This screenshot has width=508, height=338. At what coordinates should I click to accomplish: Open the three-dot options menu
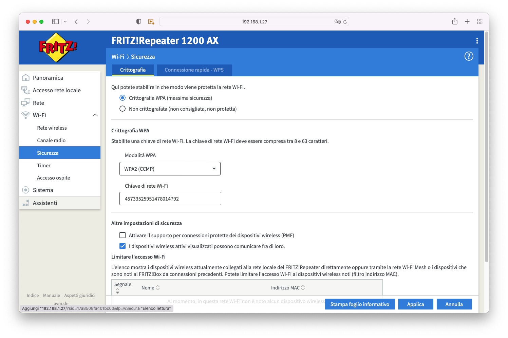tap(477, 41)
